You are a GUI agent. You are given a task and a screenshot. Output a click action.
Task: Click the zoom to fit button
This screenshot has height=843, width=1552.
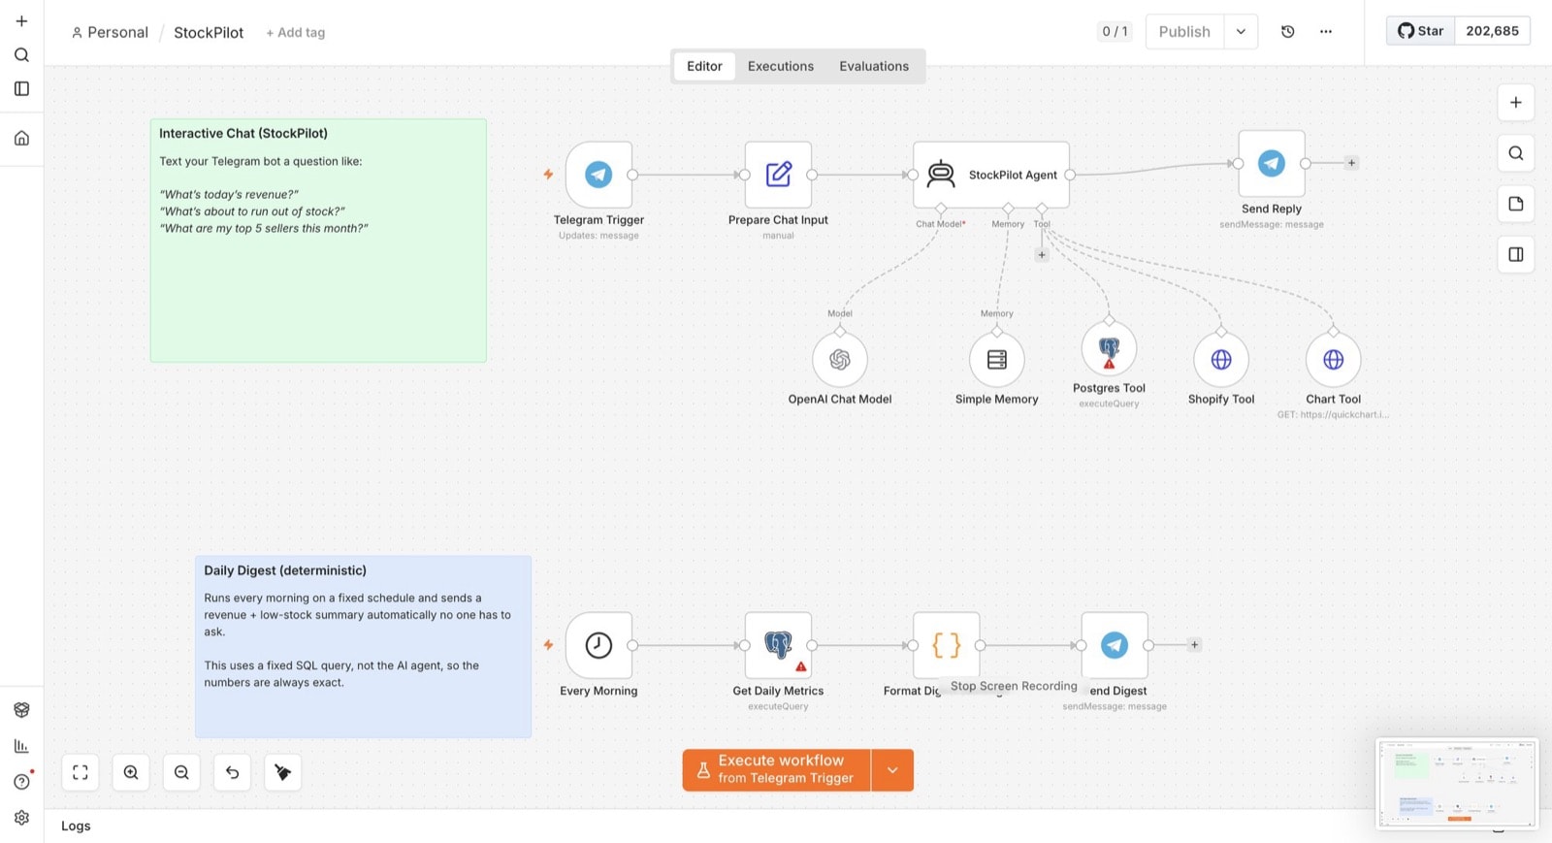coord(81,772)
